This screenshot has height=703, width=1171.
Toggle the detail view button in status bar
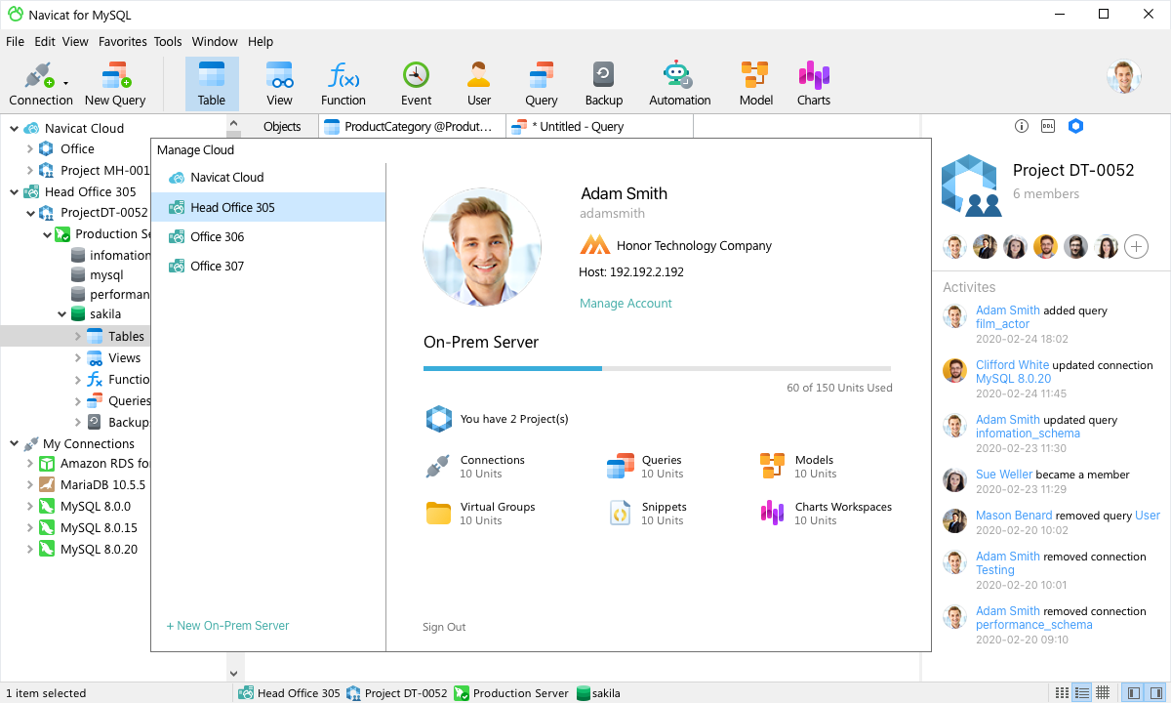[1082, 692]
